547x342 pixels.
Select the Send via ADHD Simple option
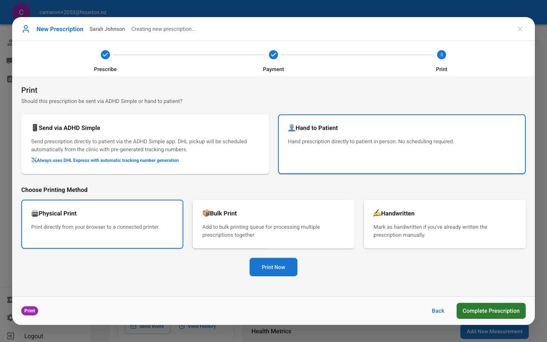tap(145, 144)
